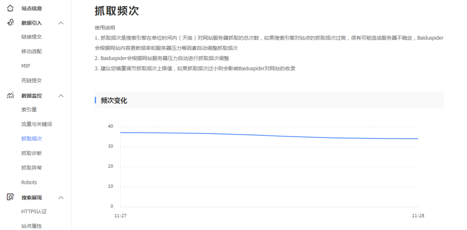Screen dimensions: 467x230
Task: Click the 搜索展现 search icon
Action: coord(10,197)
